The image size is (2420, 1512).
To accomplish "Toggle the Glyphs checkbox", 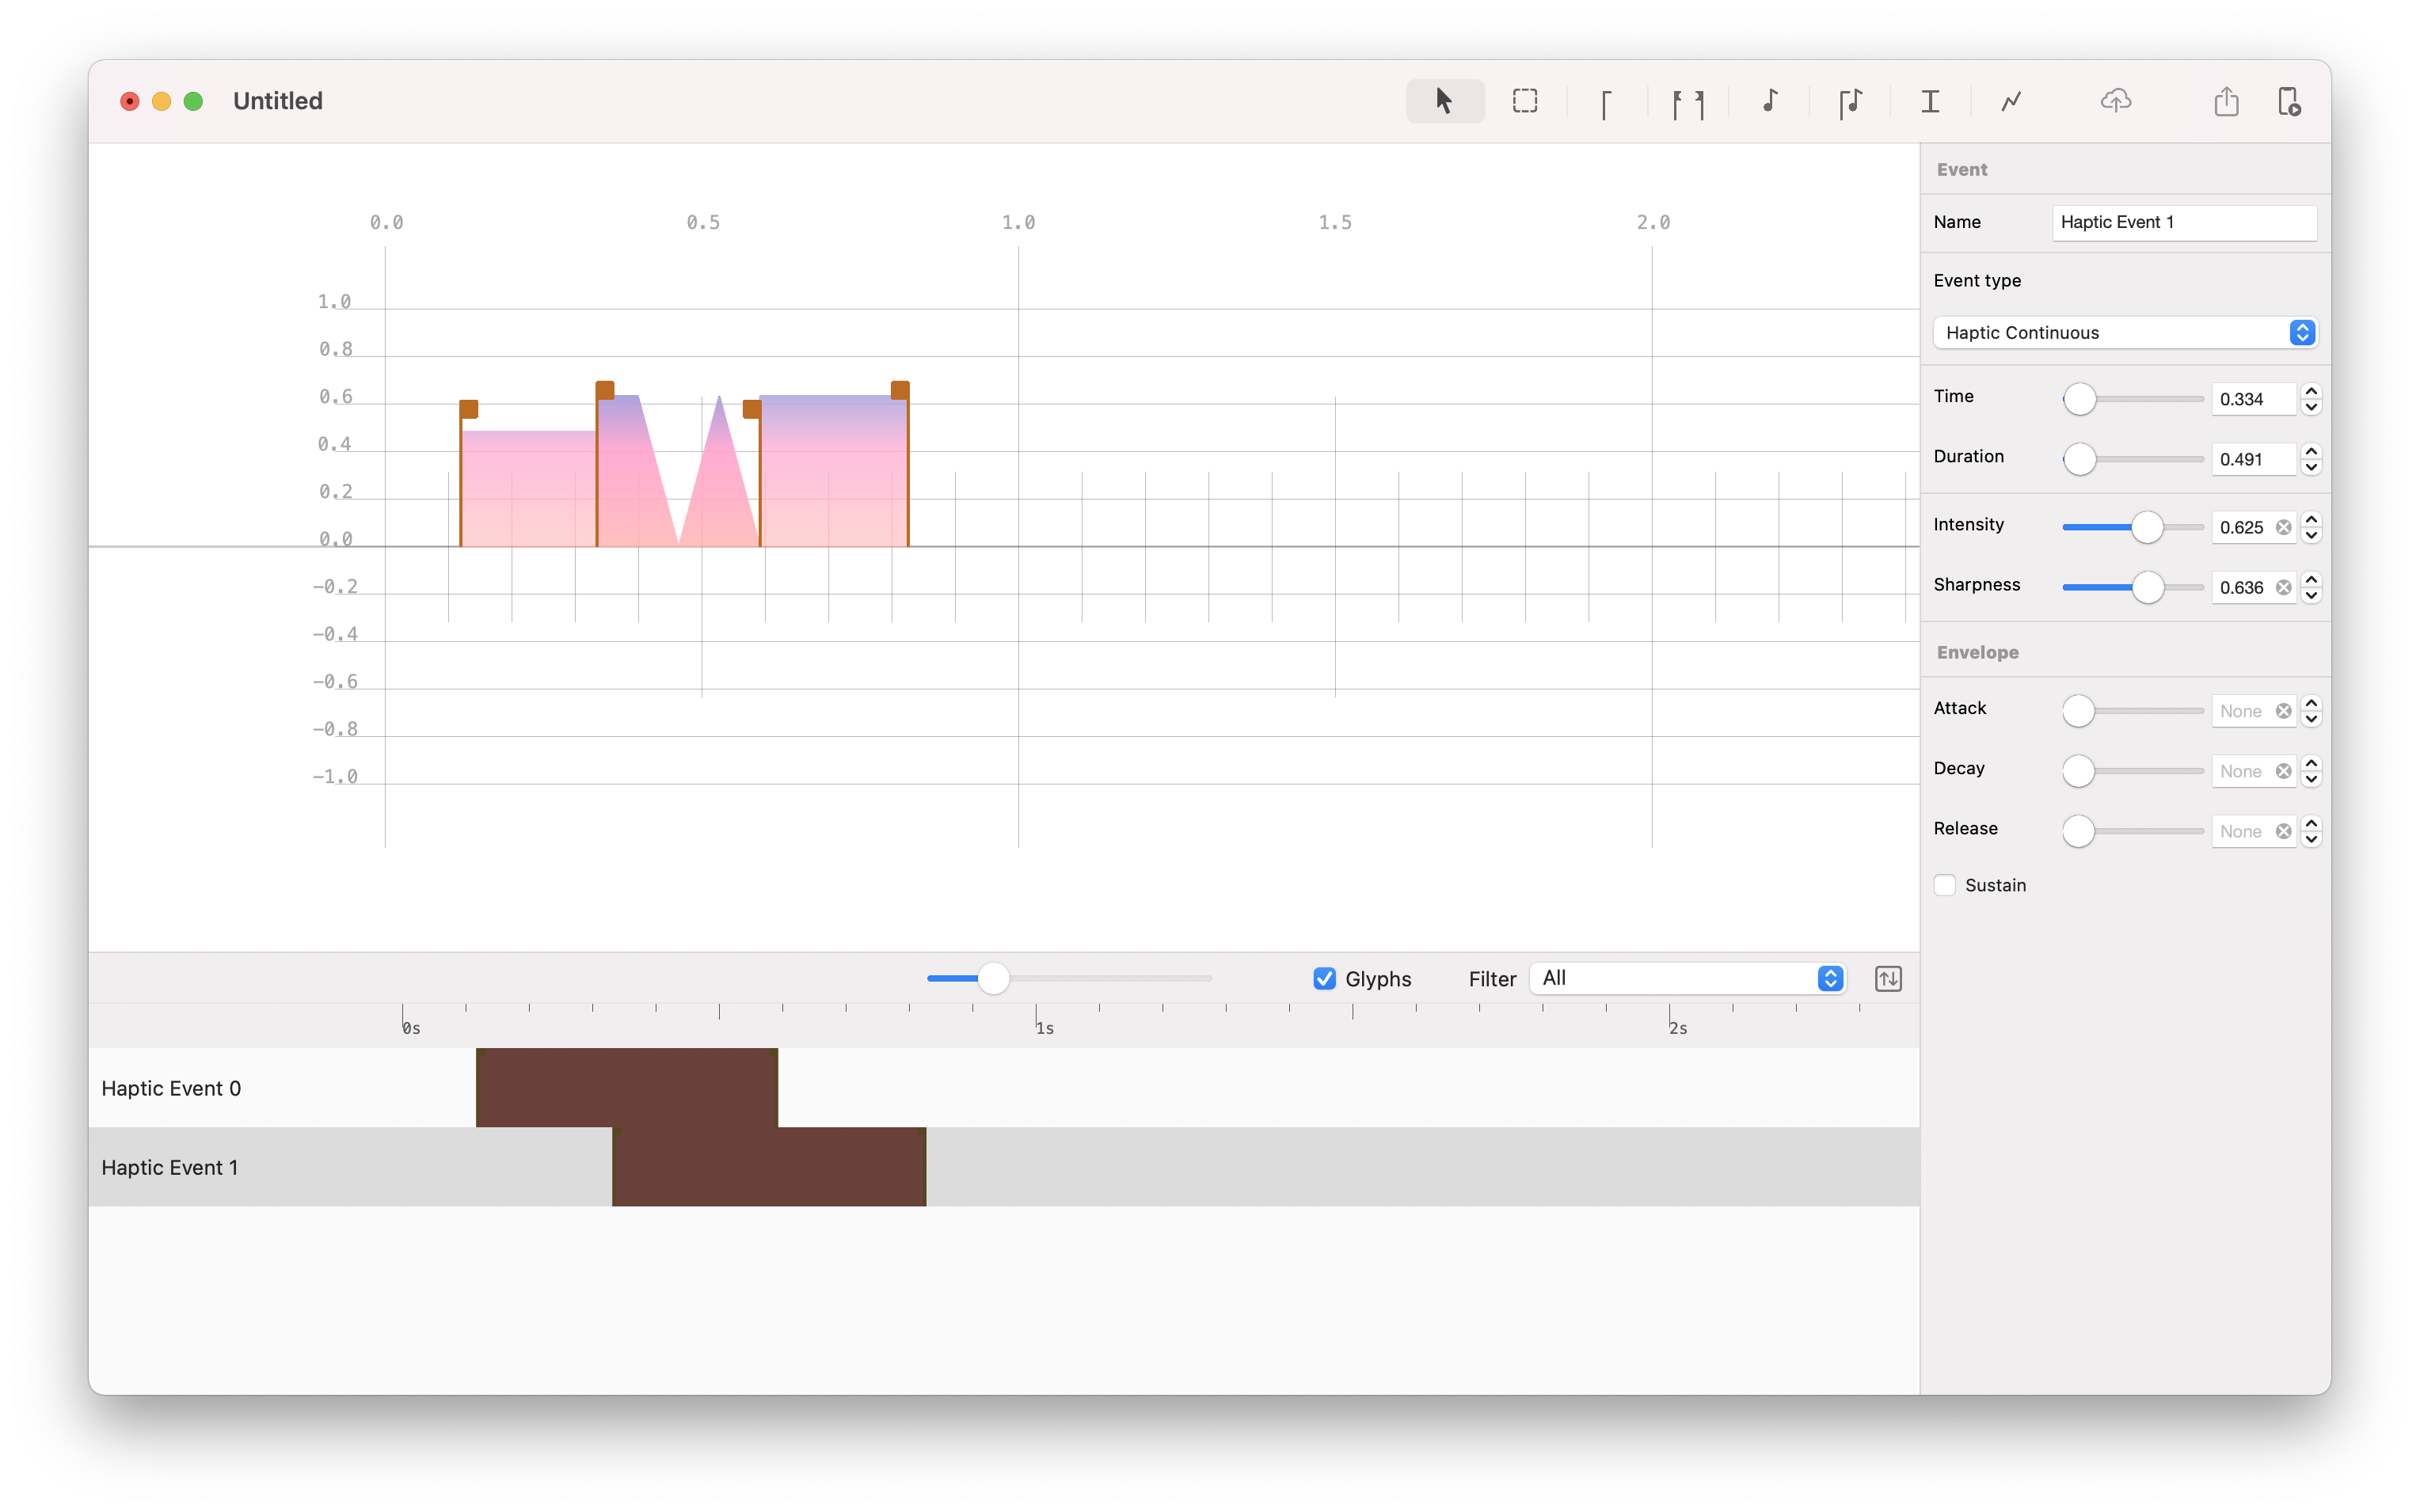I will 1324,978.
